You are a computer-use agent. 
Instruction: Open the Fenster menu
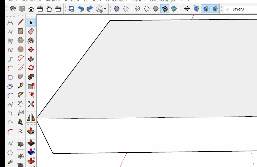point(138,1)
